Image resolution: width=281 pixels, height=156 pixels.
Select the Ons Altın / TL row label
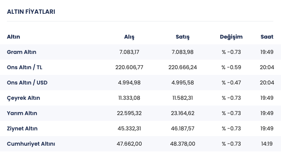click(x=25, y=67)
